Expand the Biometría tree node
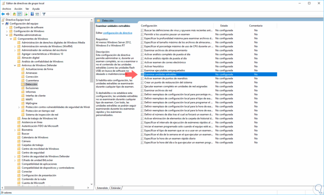This screenshot has height=195, width=324. [15, 130]
